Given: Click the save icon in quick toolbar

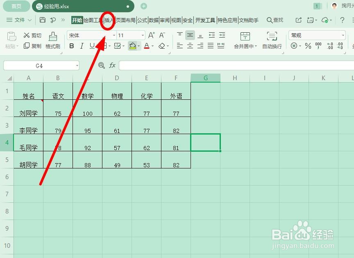Looking at the screenshot, I should [43, 20].
